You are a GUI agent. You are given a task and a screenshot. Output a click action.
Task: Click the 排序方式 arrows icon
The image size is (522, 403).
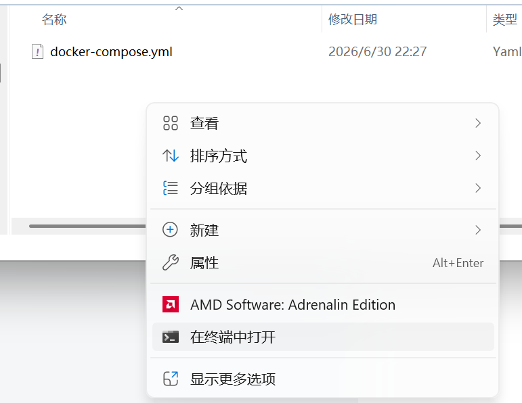tap(171, 156)
